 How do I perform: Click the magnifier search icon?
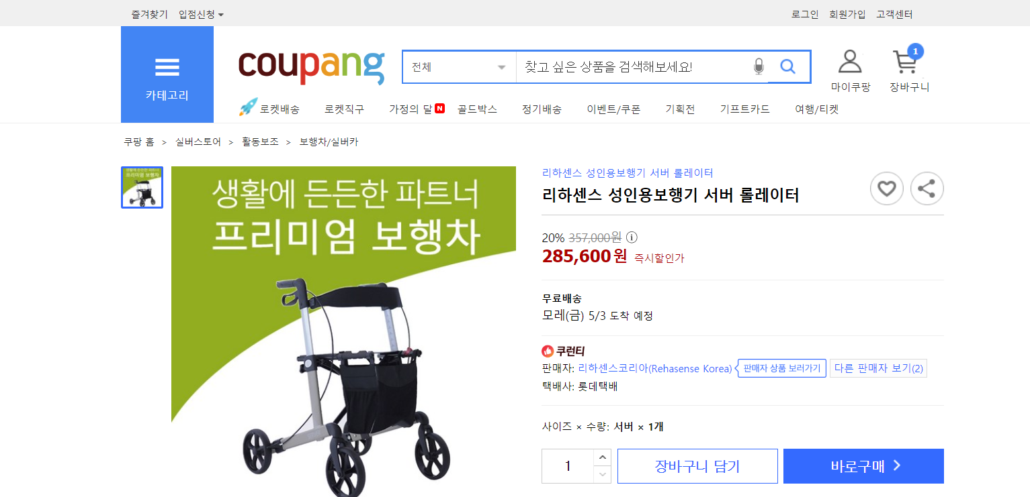pos(787,66)
